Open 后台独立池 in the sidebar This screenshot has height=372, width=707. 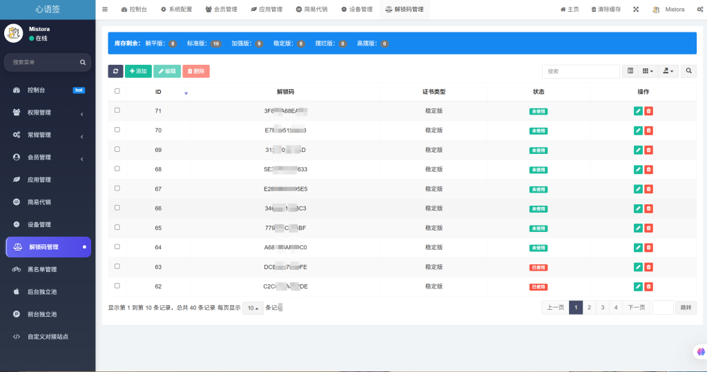[x=48, y=292]
